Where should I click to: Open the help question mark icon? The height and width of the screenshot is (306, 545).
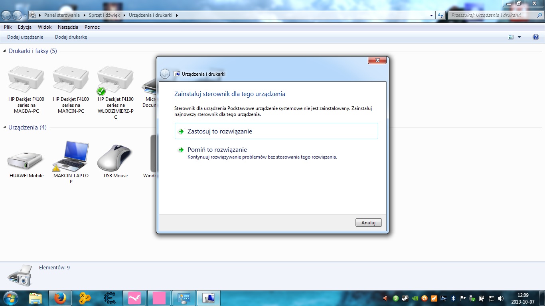(x=536, y=37)
